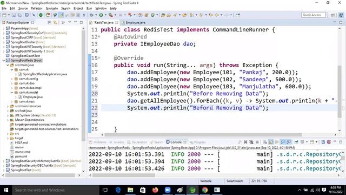346x195 pixels.
Task: Click the green Boot Dashboard icon
Action: (41, 15)
